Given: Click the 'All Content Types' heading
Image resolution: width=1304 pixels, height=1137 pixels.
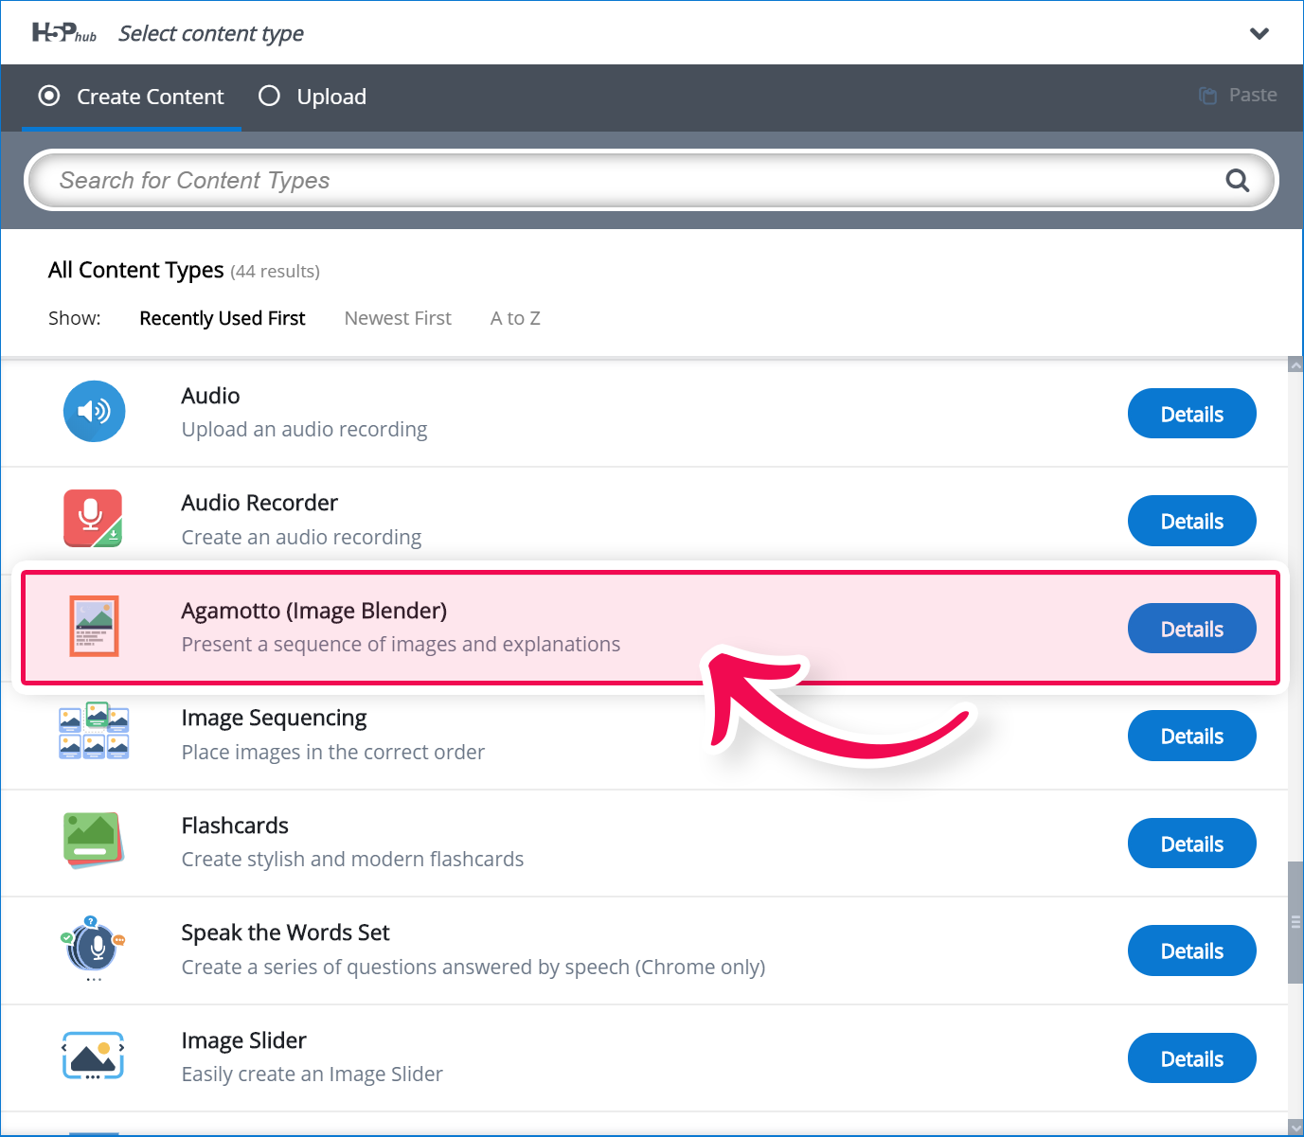Looking at the screenshot, I should 135,271.
